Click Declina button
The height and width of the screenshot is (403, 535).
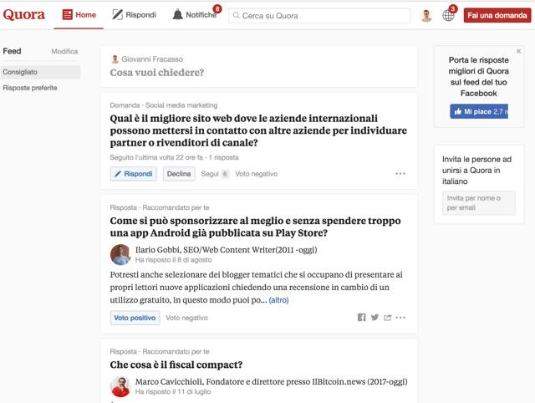pos(179,174)
